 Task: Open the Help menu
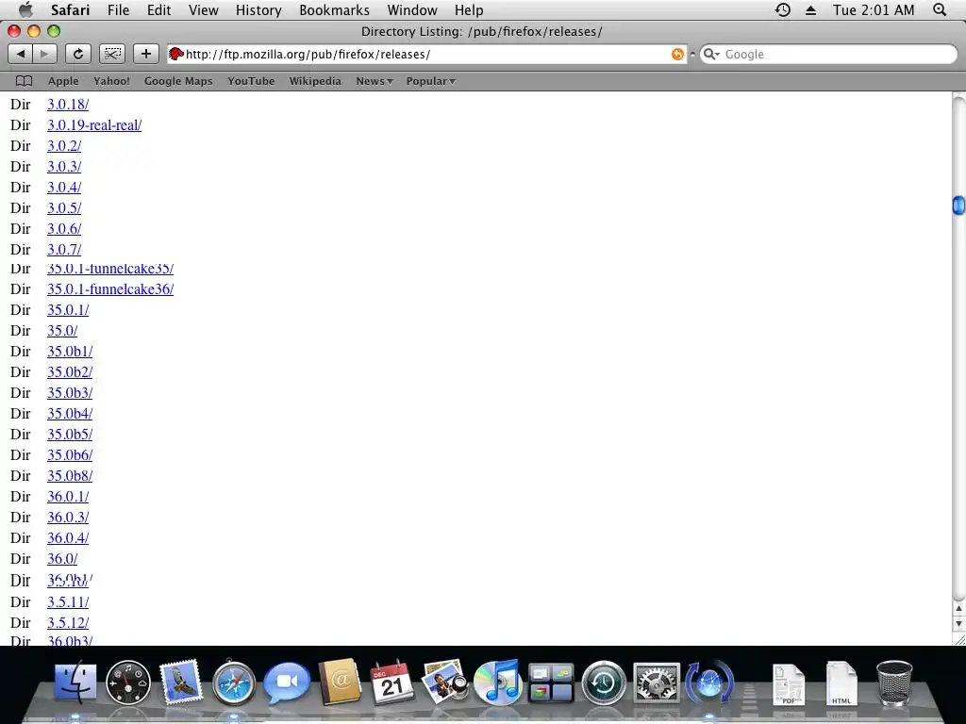tap(469, 9)
